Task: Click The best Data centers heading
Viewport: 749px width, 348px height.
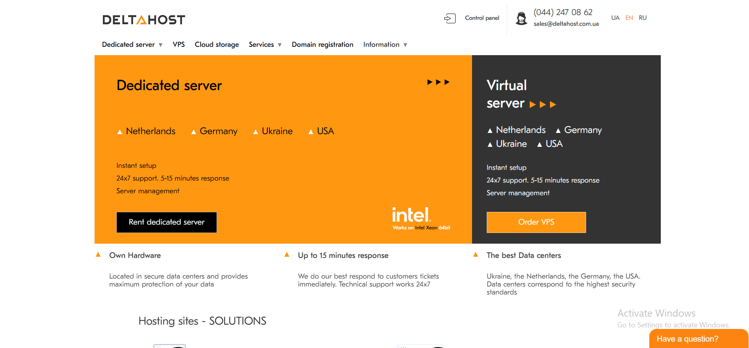Action: coord(524,256)
